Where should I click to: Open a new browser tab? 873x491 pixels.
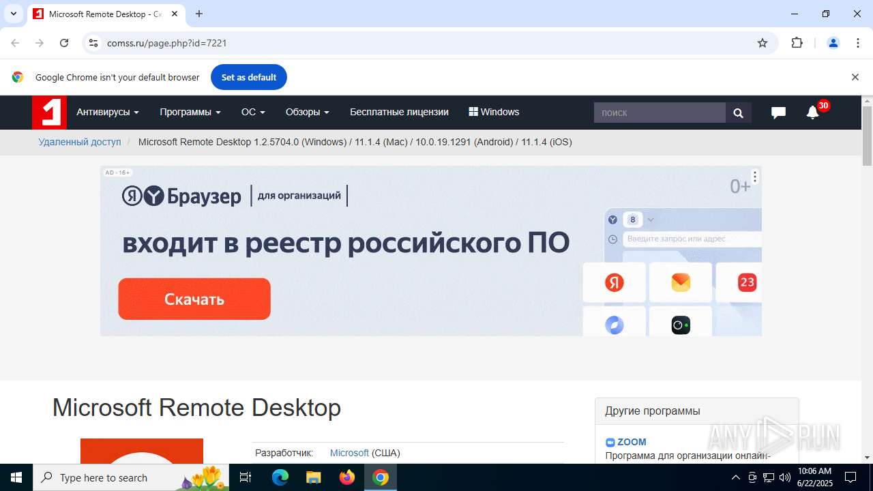199,14
